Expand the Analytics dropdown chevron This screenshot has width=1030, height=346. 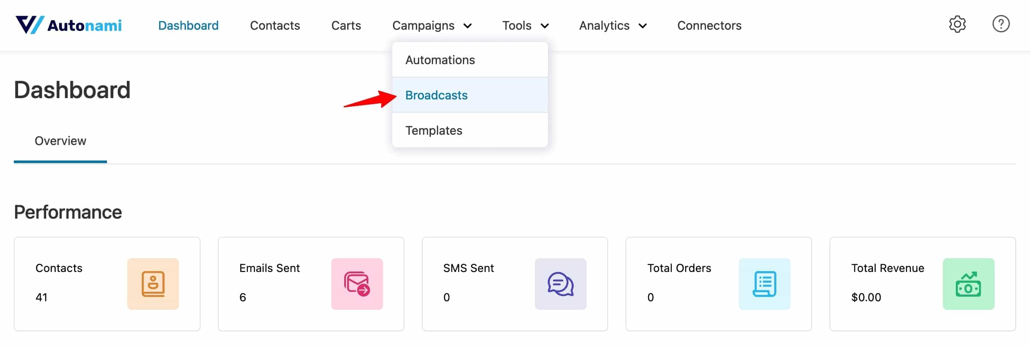pyautogui.click(x=643, y=26)
